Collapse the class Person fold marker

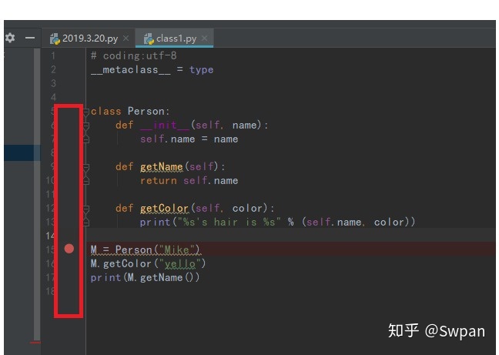click(86, 112)
